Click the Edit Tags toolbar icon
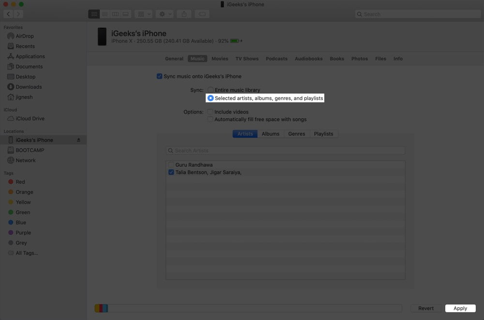 point(202,14)
